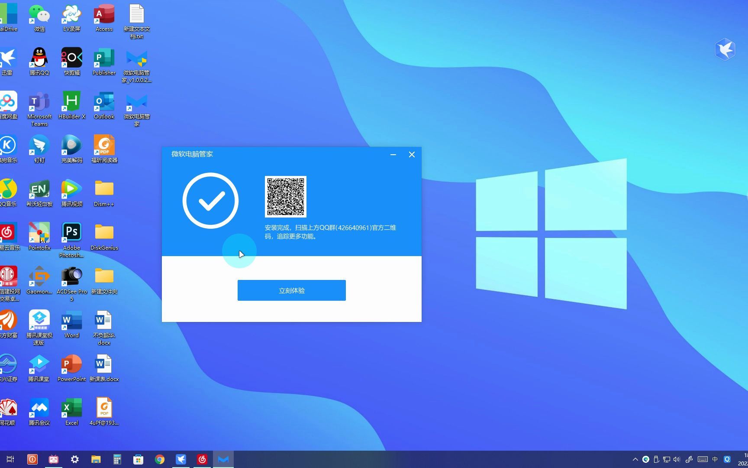748x468 pixels.
Task: Select the Microsoft Teams icon
Action: click(39, 109)
